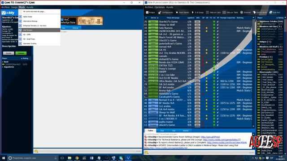Open Microsoft Word from taskbar
The width and height of the screenshot is (287, 161).
[x=91, y=158]
